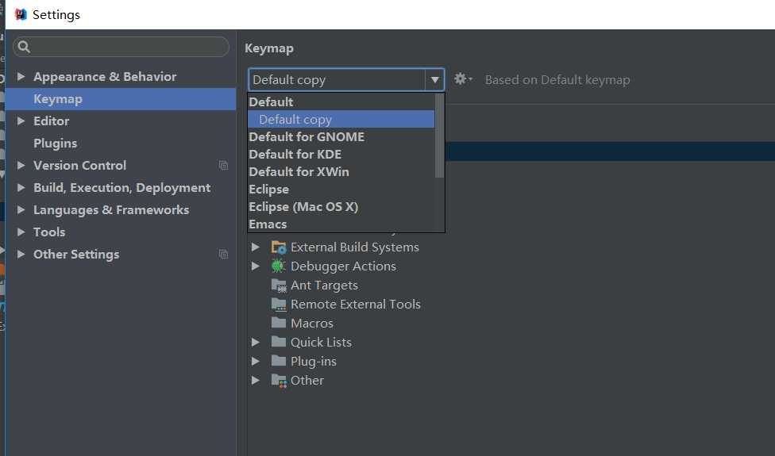
Task: Click the settings search input field
Action: tap(121, 47)
